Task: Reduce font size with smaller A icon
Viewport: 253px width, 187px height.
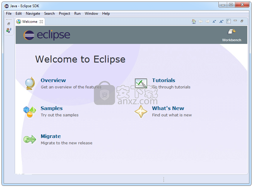Action: click(214, 21)
